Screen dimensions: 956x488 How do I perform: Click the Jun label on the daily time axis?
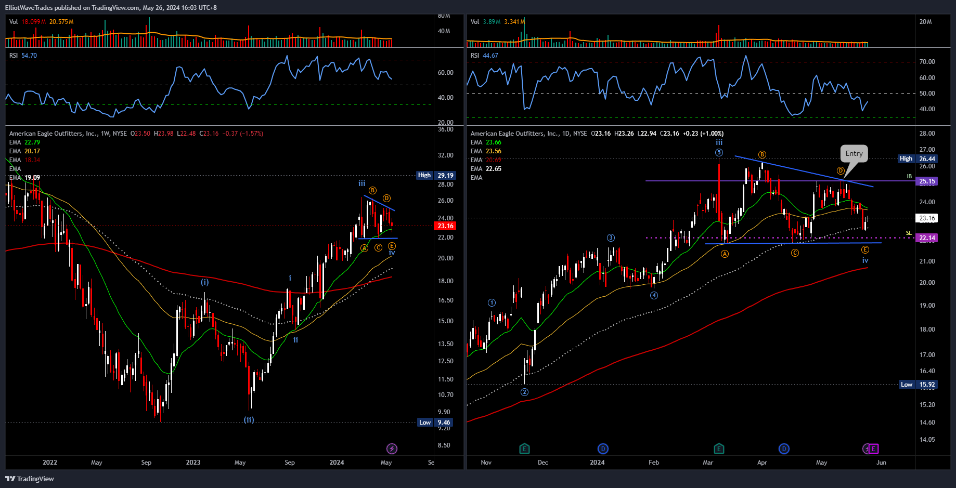(881, 463)
